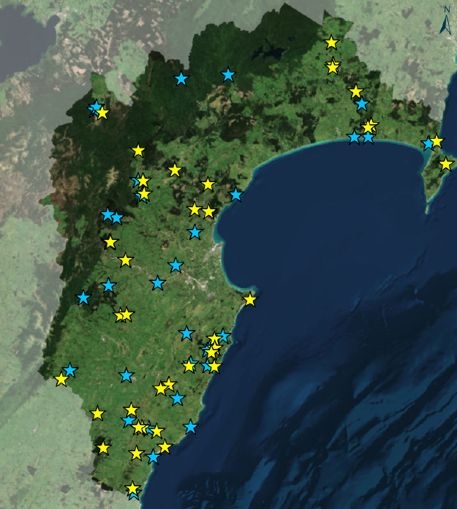Click the westernmost yellow star marker
The width and height of the screenshot is (457, 509).
pos(61,379)
